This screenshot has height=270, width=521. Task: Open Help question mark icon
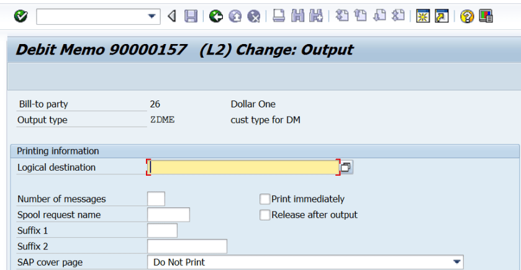tap(467, 16)
